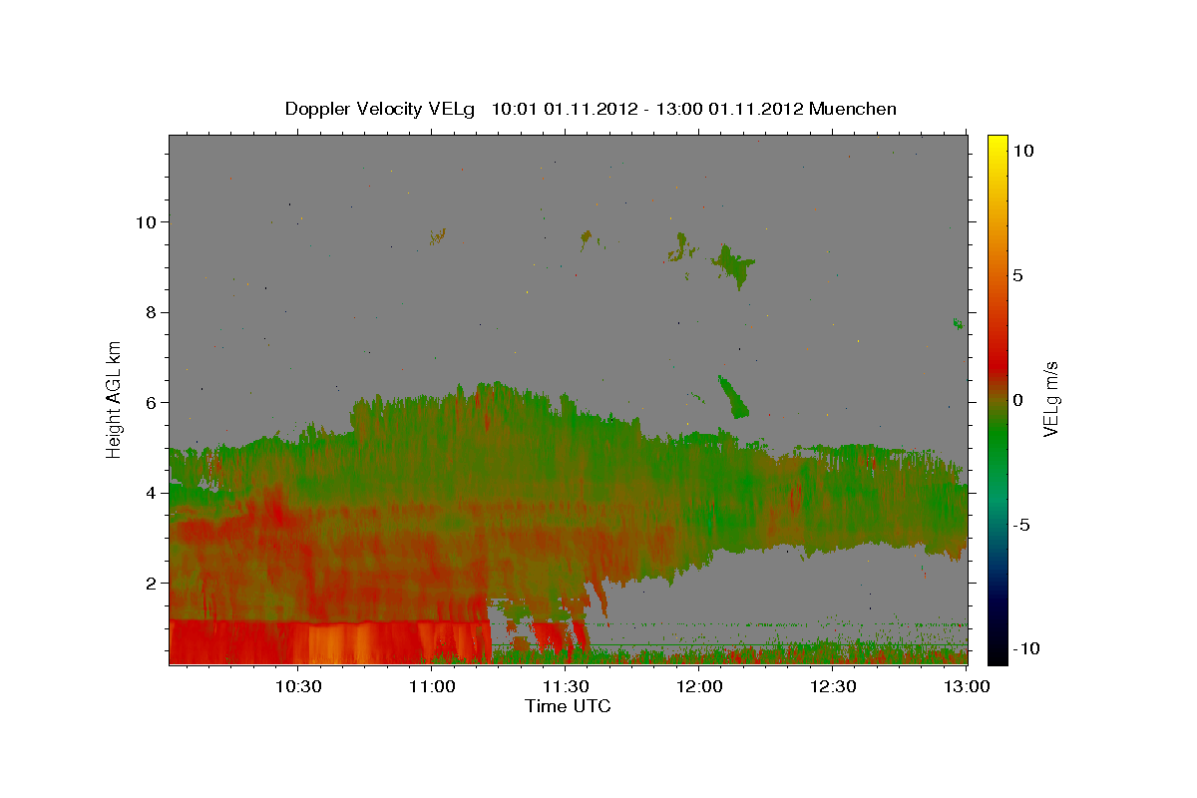The height and width of the screenshot is (798, 1197).
Task: Click the height tick label 8
Action: pos(151,312)
